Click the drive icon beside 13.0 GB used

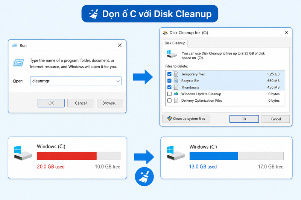tap(175, 153)
